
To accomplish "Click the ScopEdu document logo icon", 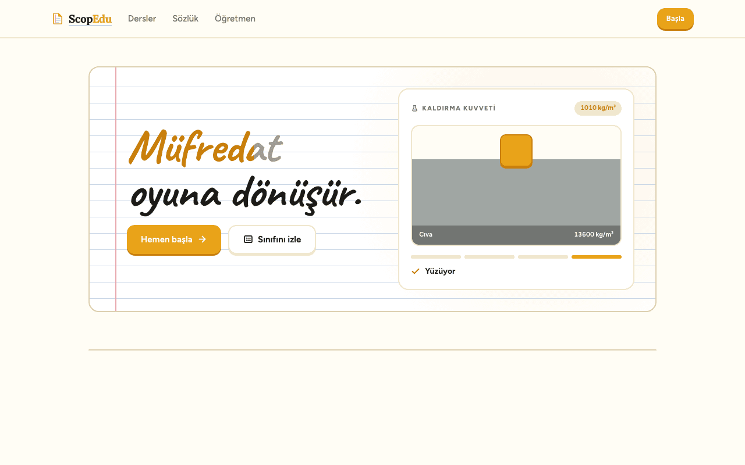I will click(x=58, y=19).
